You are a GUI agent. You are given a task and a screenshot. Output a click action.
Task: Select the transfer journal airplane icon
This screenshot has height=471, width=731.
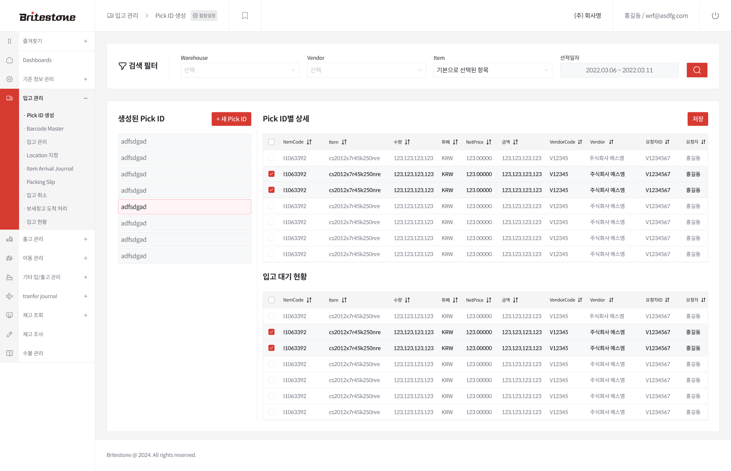[x=10, y=296]
